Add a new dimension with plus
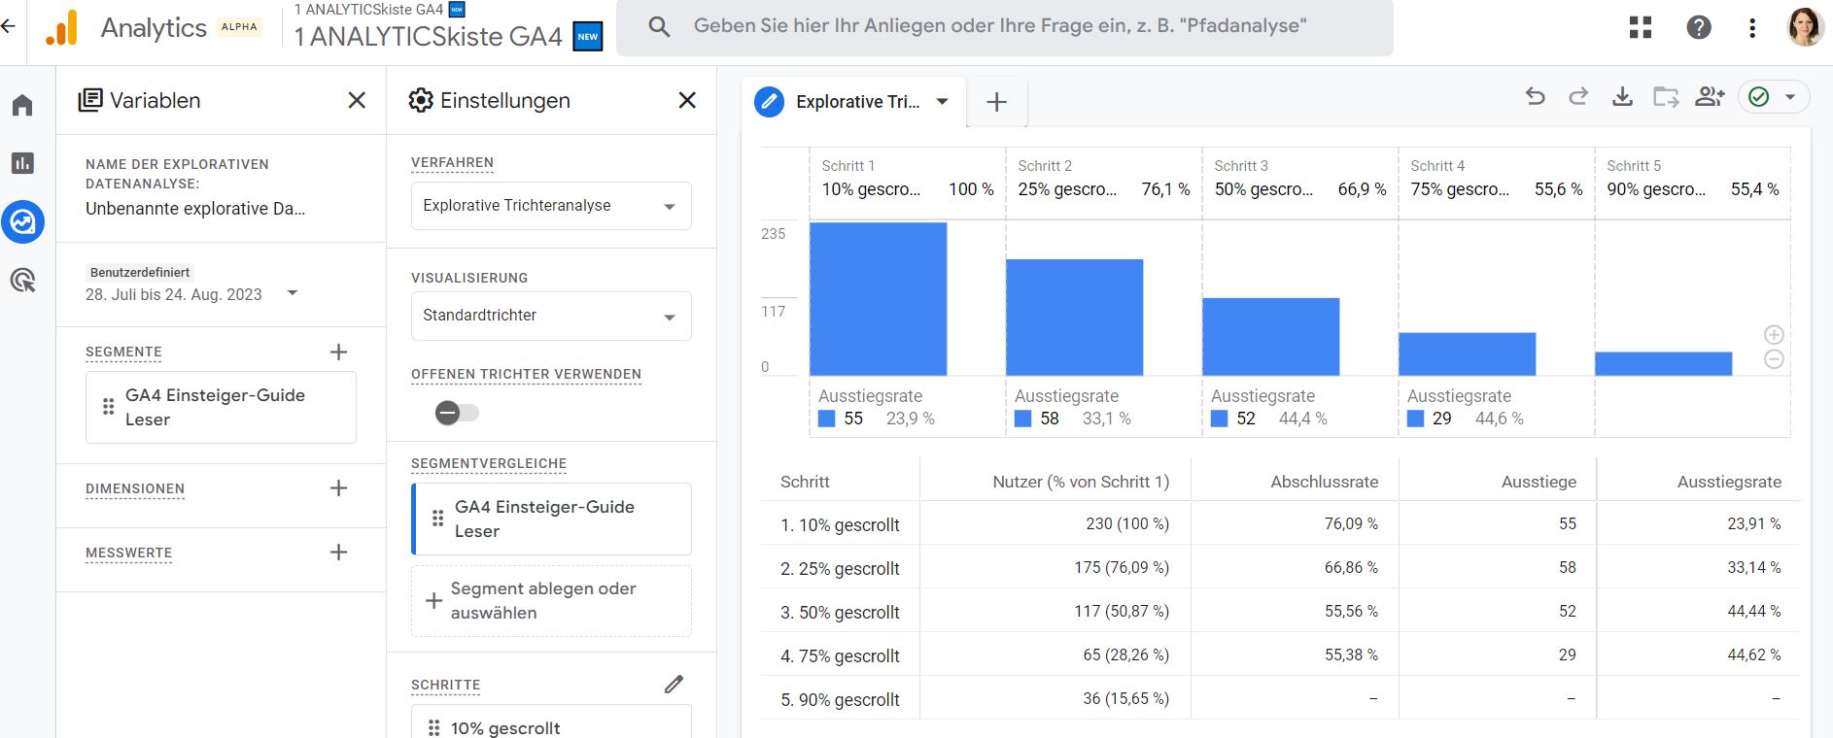The image size is (1833, 738). tap(338, 488)
